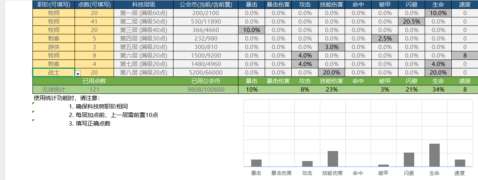
Task: Select the 科技层级 header cell
Action: [143, 4]
